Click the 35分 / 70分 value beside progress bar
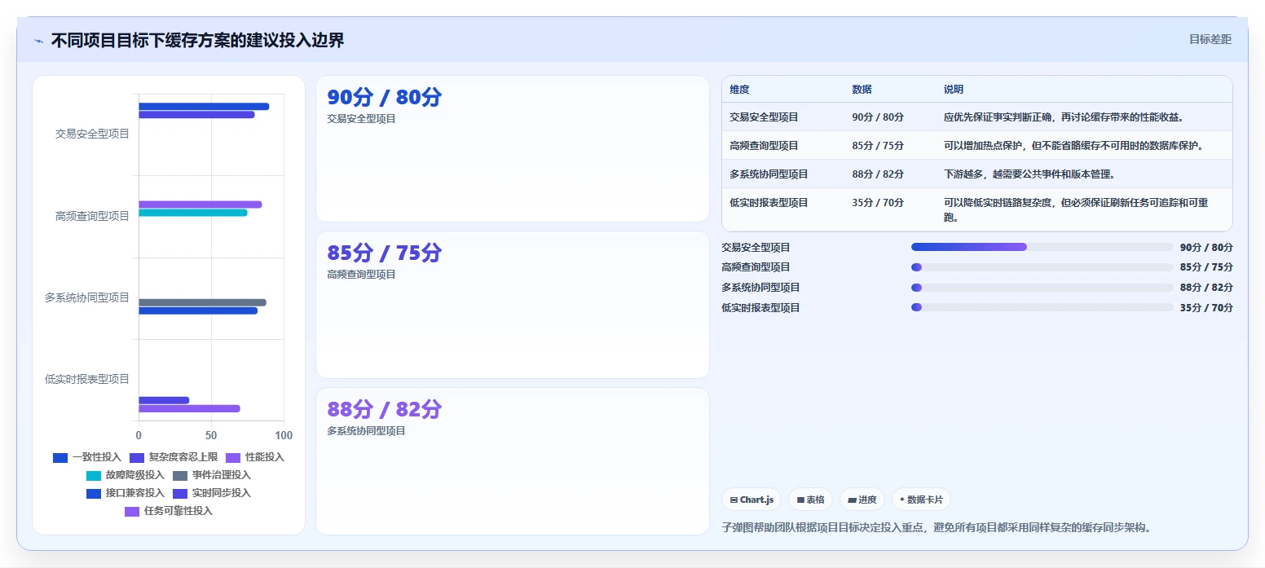1265x568 pixels. point(1206,308)
